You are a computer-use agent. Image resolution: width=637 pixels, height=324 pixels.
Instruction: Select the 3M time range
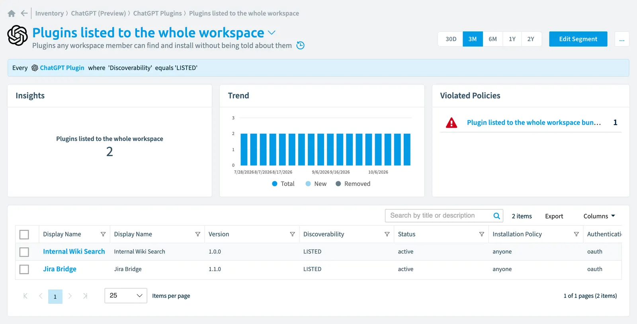click(473, 39)
